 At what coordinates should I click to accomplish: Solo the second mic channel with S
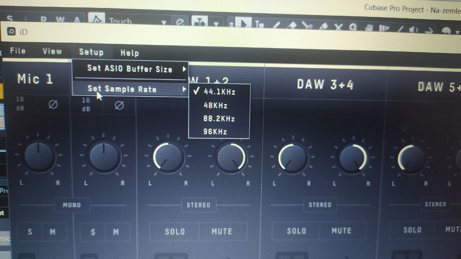93,232
